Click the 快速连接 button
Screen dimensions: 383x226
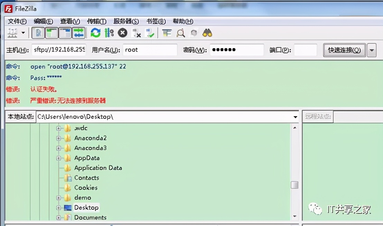coord(344,50)
